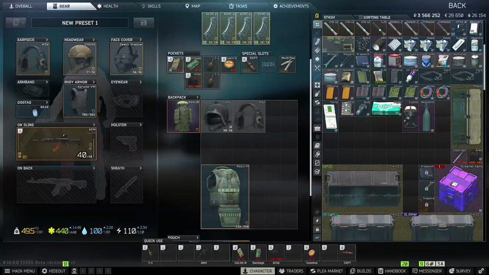The width and height of the screenshot is (489, 275).
Task: Select the Moonshine bottle in stash
Action: (427, 117)
